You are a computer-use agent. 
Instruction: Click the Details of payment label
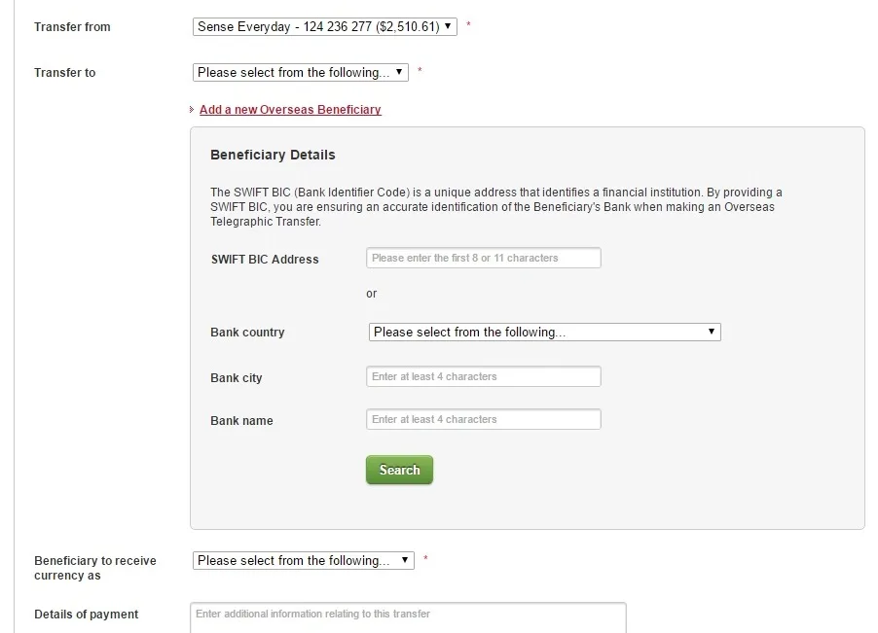point(86,615)
